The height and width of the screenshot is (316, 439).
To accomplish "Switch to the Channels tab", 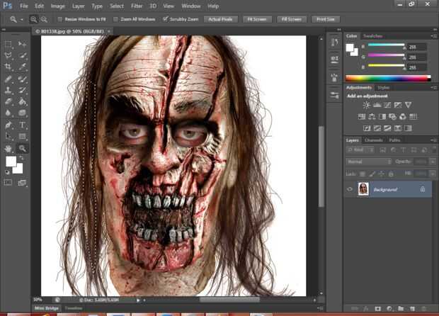I will tap(374, 140).
